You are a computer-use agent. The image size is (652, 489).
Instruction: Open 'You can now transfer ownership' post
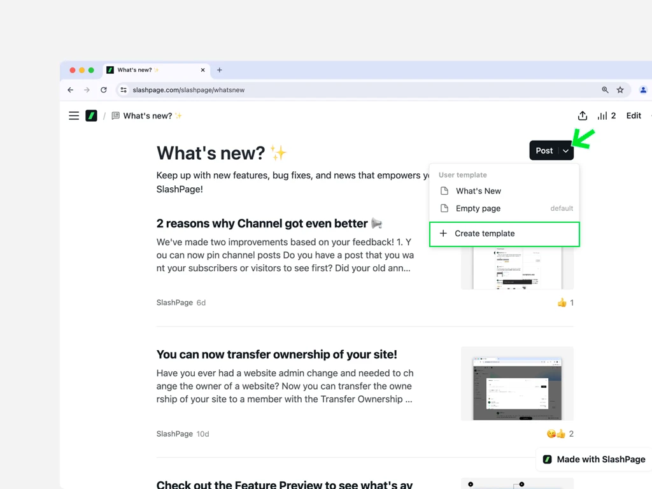click(276, 355)
